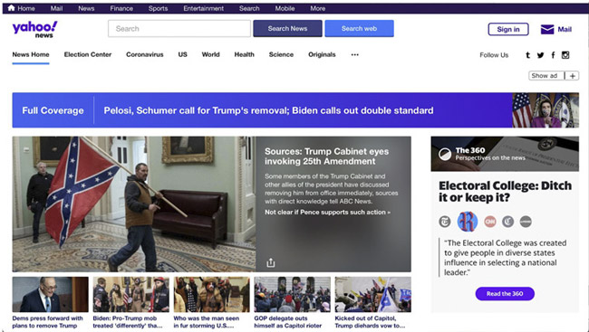Image resolution: width=589 pixels, height=332 pixels.
Task: Click the Read the 360 button
Action: click(x=505, y=294)
